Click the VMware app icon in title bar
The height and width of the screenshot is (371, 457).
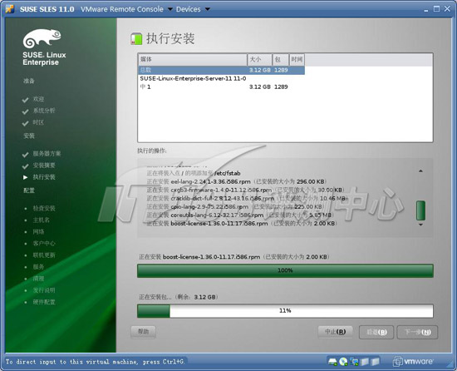tap(10, 9)
